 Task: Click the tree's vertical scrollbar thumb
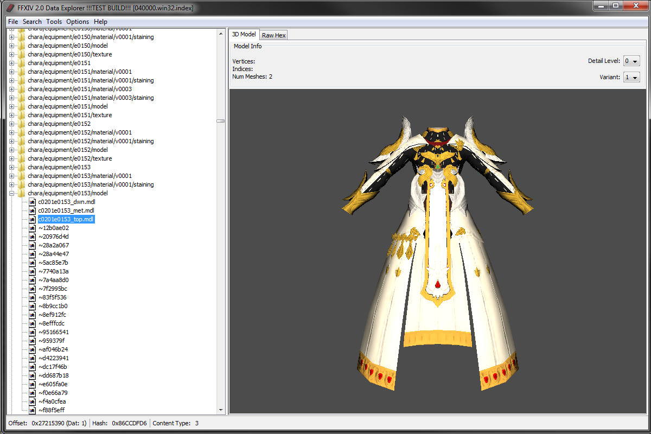point(221,121)
